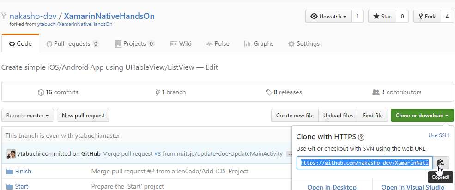Viewport: 455px width, 190px height.
Task: Open commit 'Merge pull request #2 from ailen0ada'
Action: pyautogui.click(x=170, y=172)
